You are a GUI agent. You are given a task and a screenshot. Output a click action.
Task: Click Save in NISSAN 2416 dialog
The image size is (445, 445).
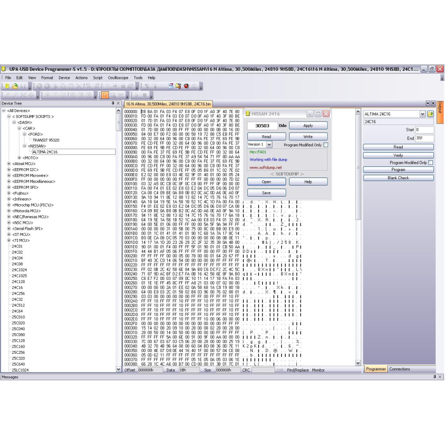point(267,193)
